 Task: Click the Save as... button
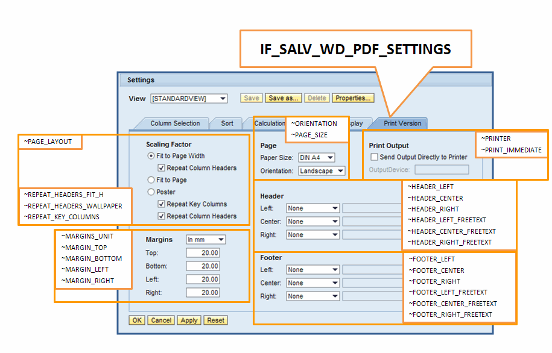(284, 98)
